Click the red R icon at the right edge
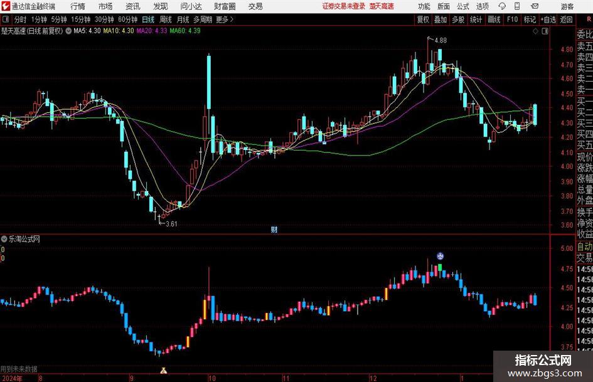 click(589, 19)
